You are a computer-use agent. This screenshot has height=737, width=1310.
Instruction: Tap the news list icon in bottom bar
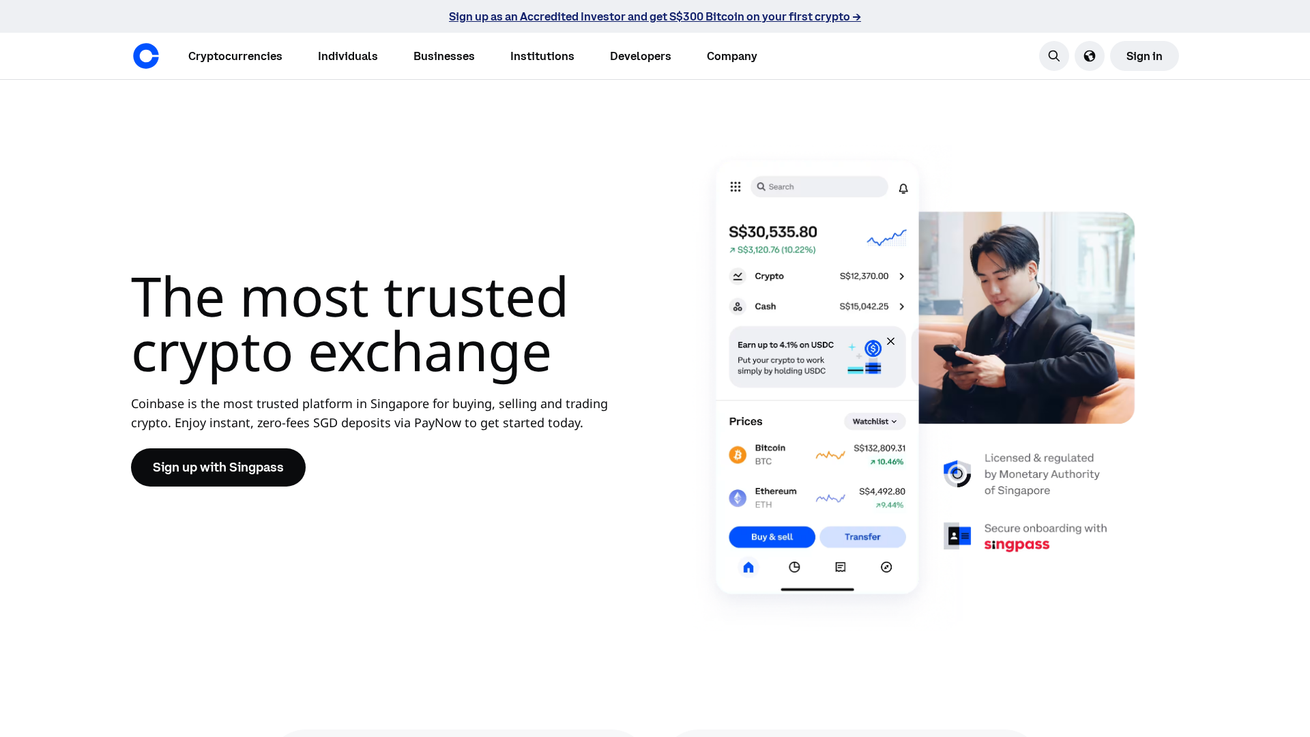tap(841, 567)
